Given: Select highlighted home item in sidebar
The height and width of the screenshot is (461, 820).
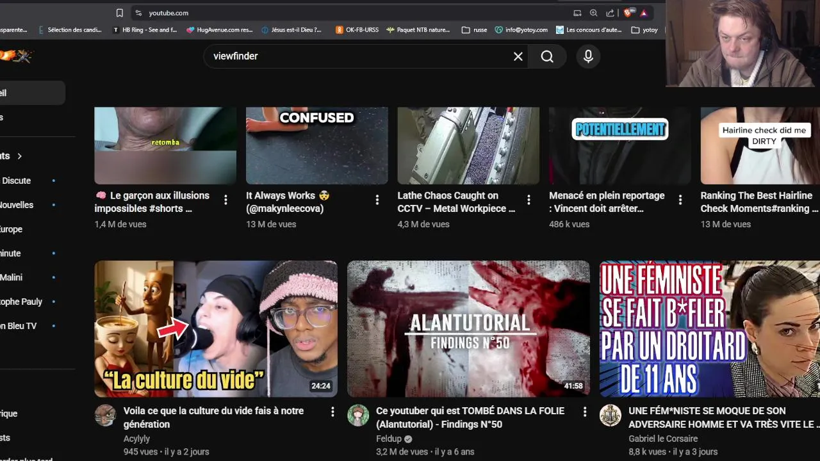Looking at the screenshot, I should pos(32,93).
